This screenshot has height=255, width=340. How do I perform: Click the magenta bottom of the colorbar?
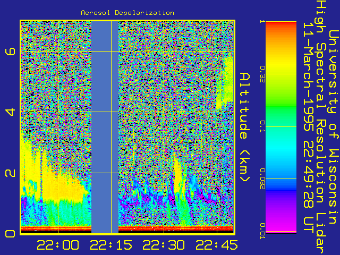[281, 228]
